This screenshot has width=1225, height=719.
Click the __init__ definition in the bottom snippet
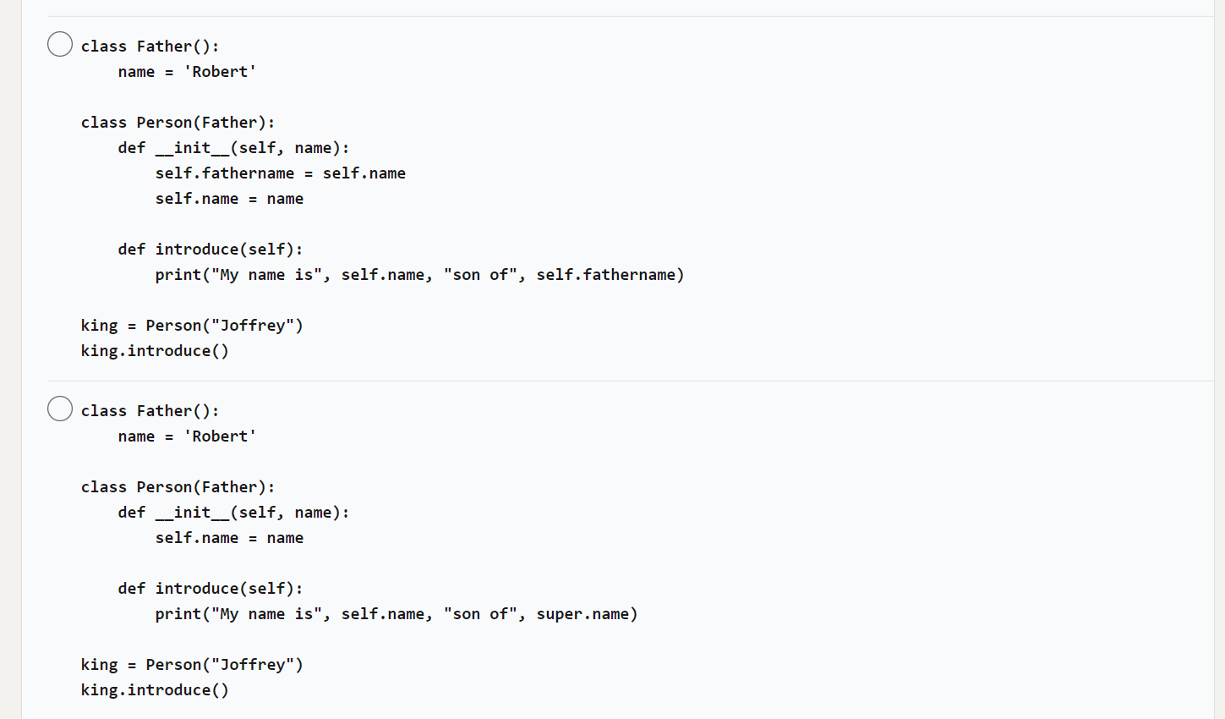[x=234, y=512]
